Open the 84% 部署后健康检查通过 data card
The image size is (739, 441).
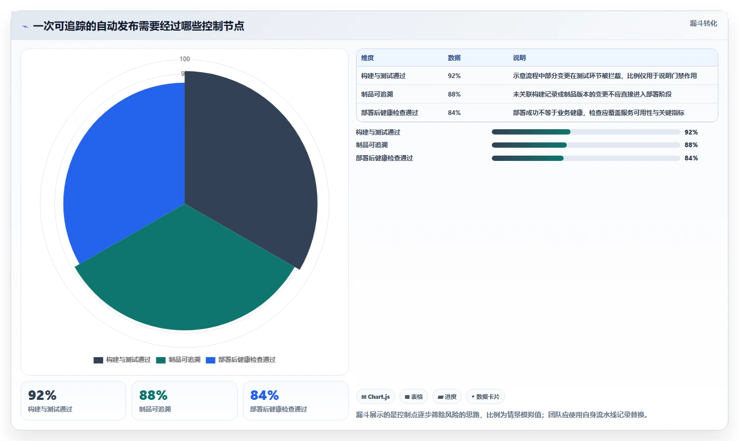[x=296, y=401]
